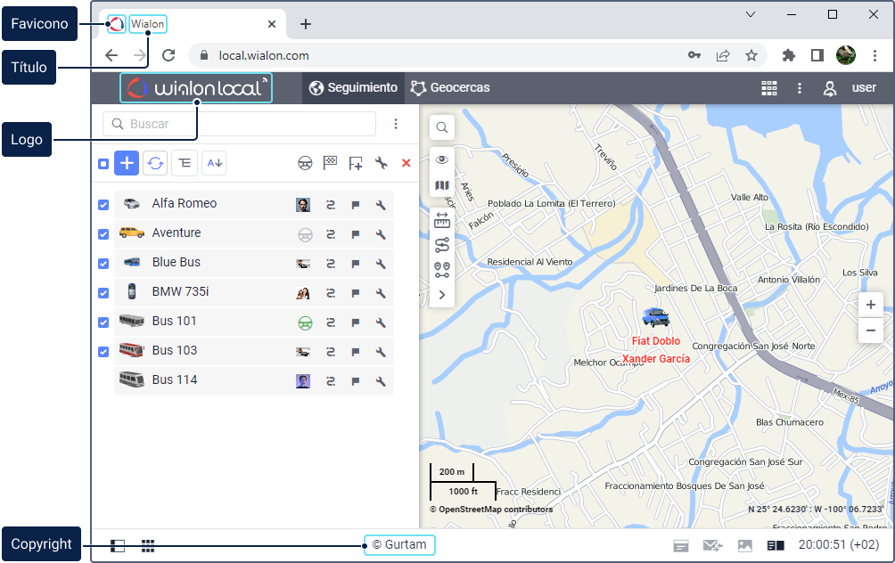Screen dimensions: 895x563
Task: Switch to the Geocercas tab
Action: coord(450,88)
